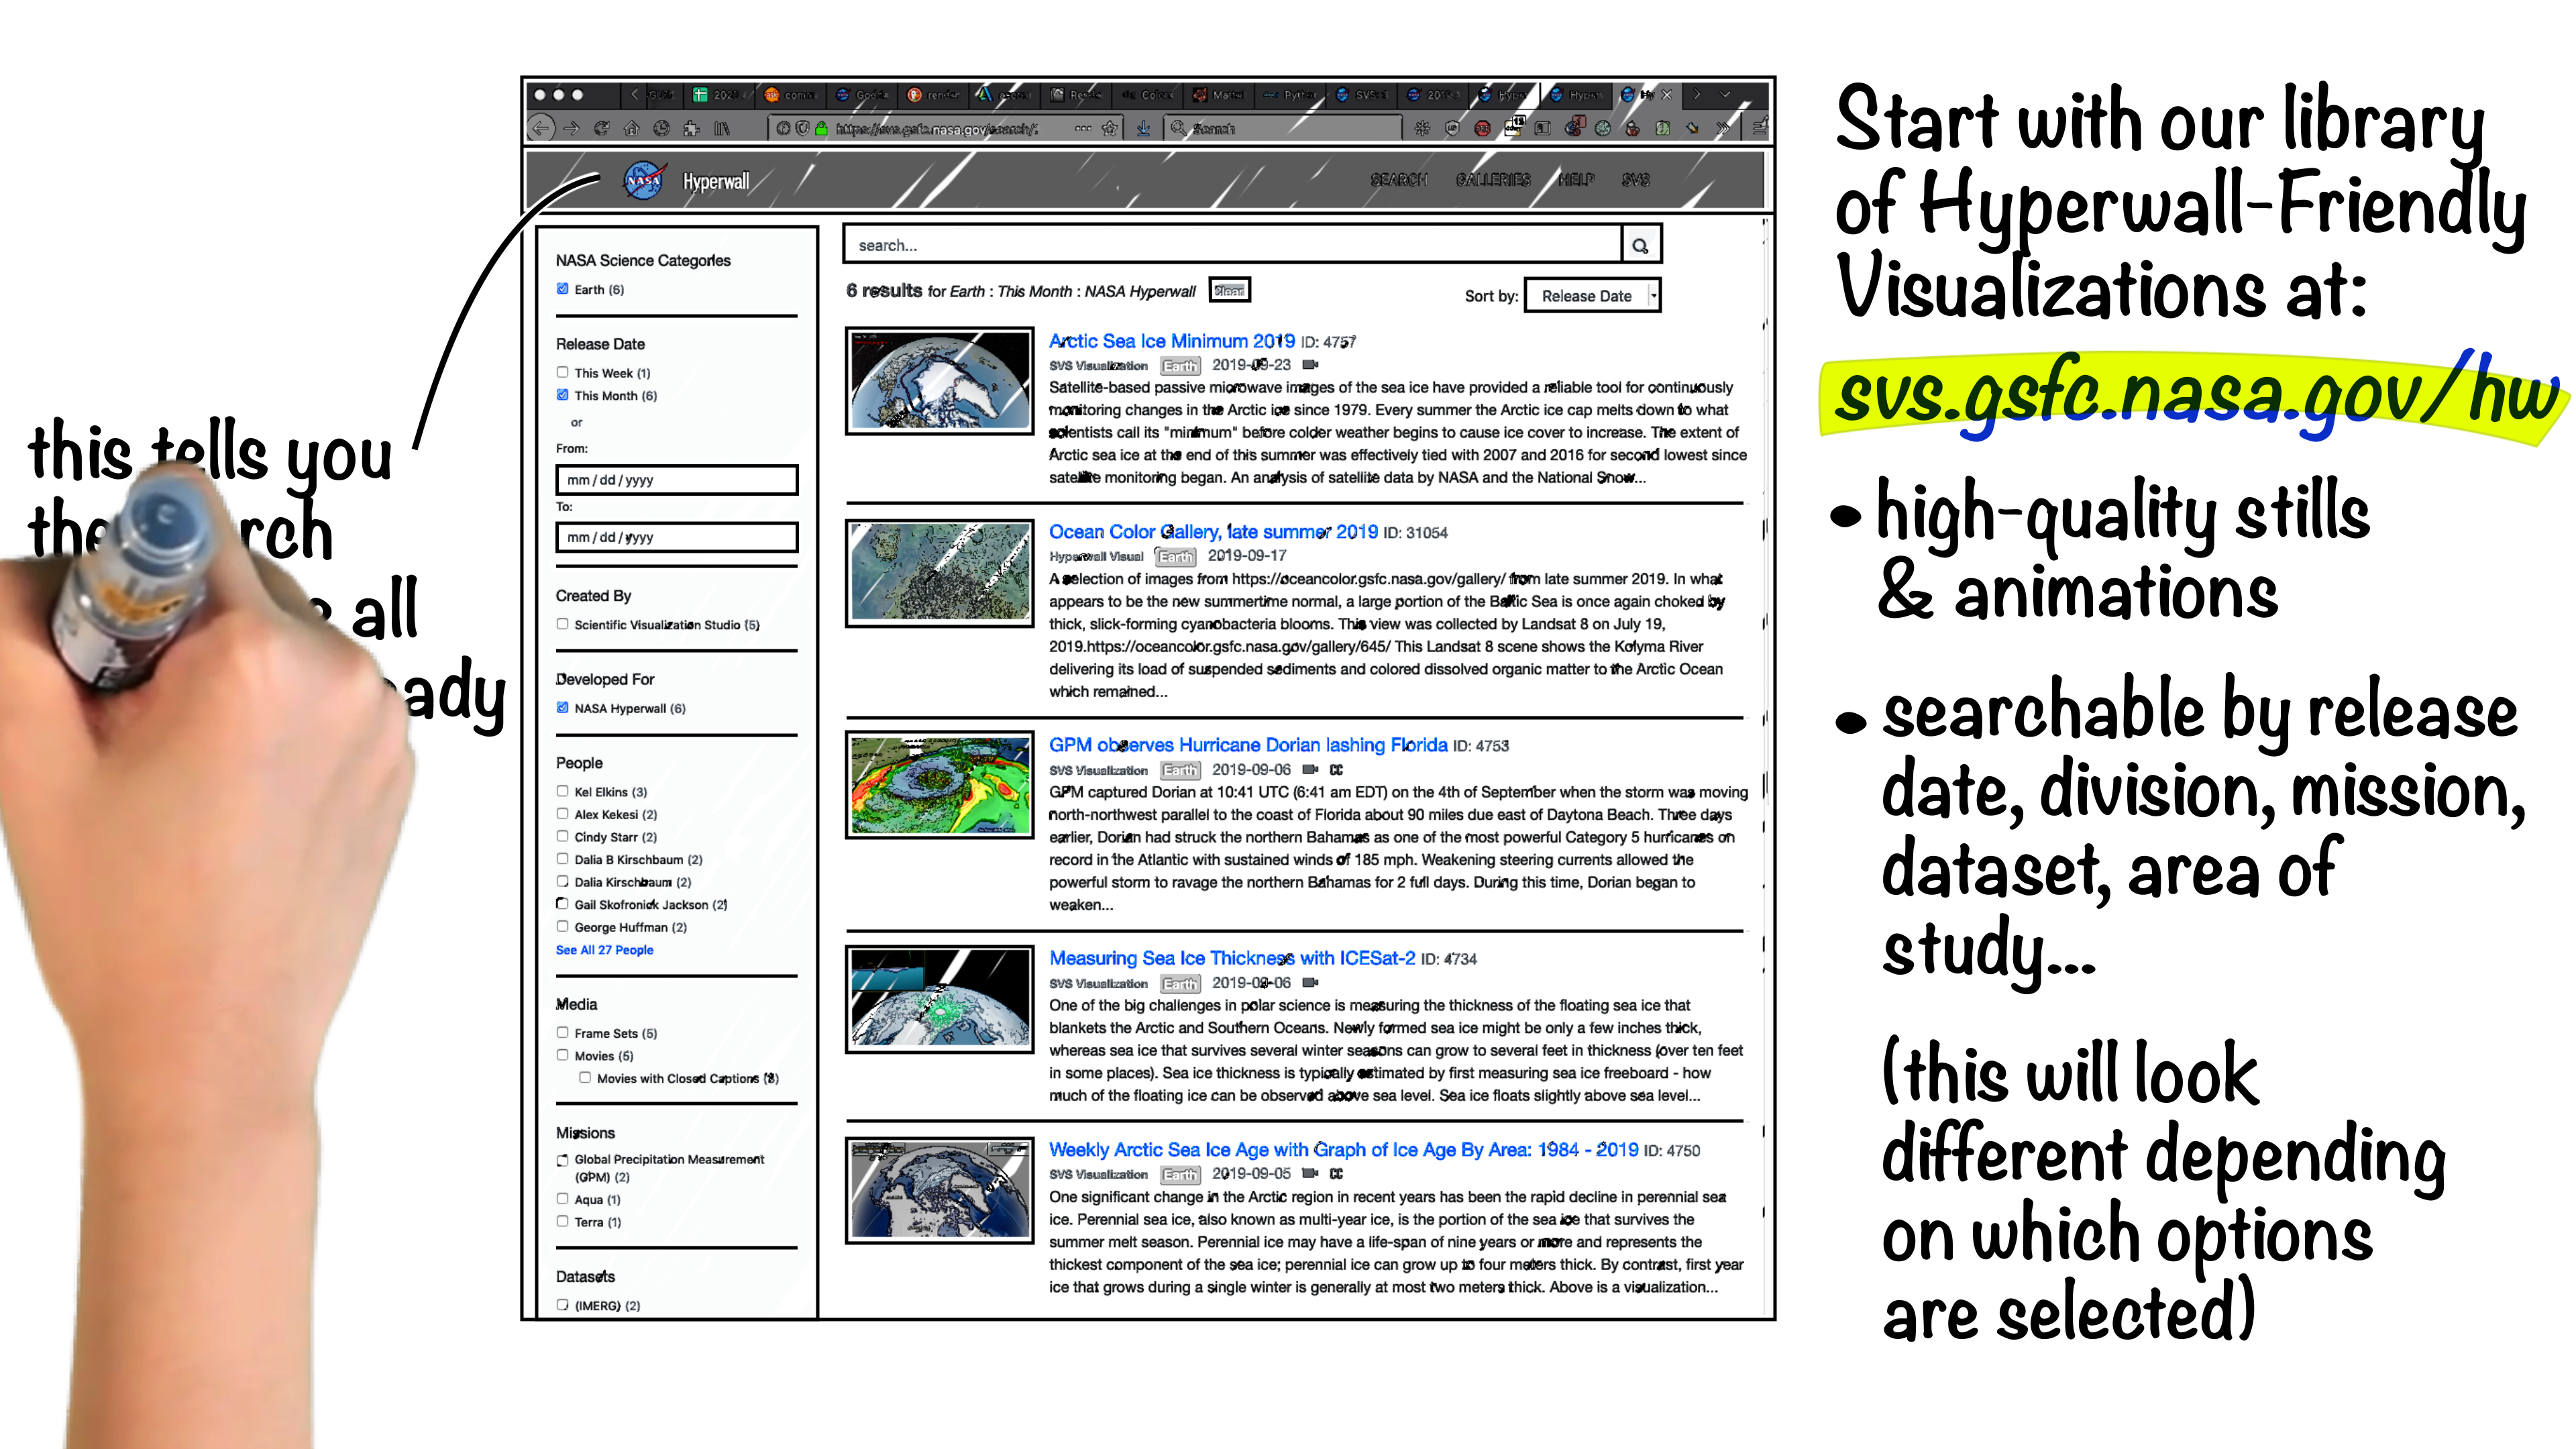Check the Frame Sets (5) checkbox
Viewport: 2576px width, 1449px height.
click(562, 1033)
